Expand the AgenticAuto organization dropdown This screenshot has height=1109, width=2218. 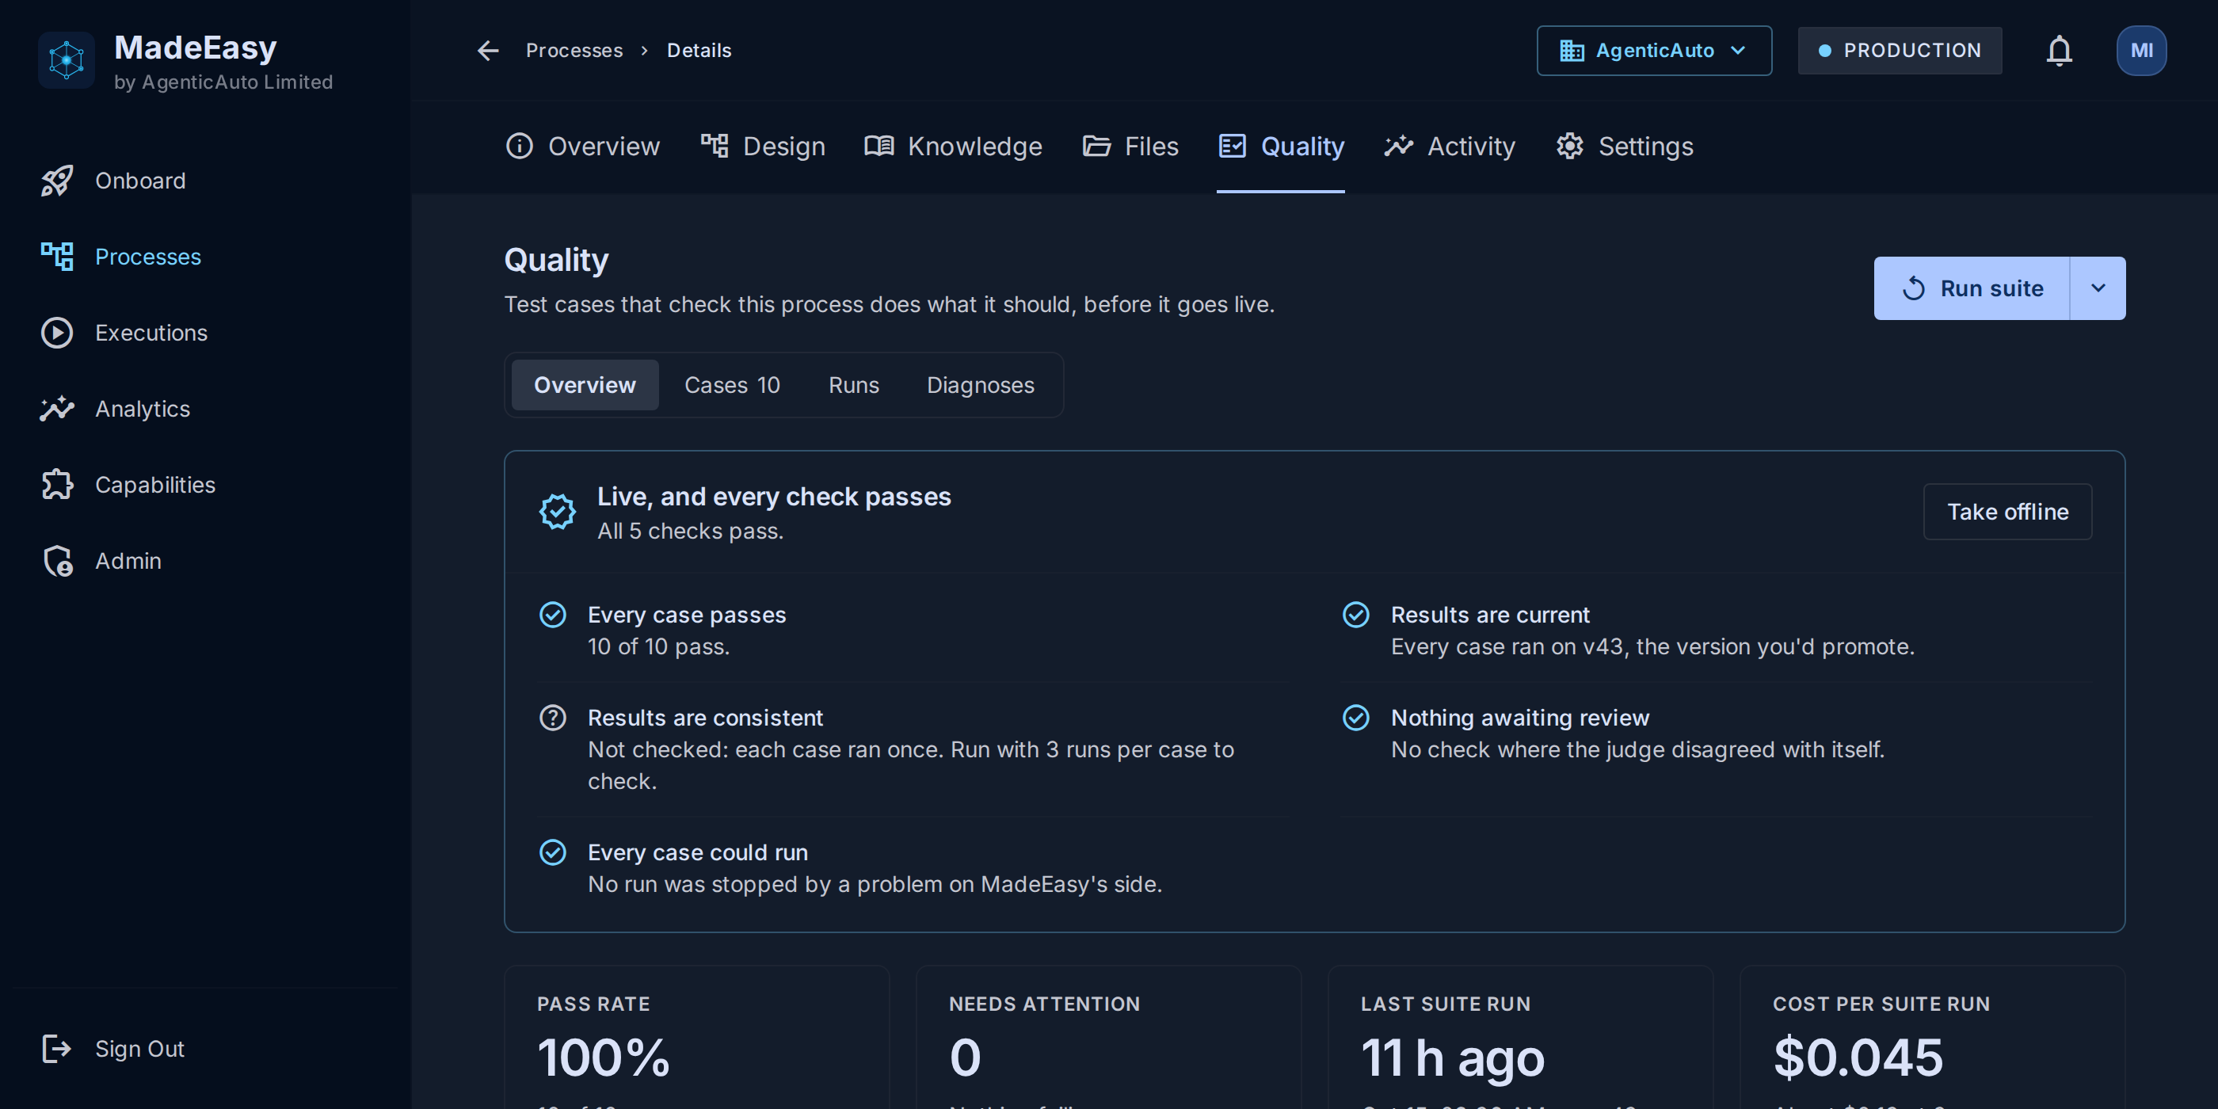[1654, 51]
